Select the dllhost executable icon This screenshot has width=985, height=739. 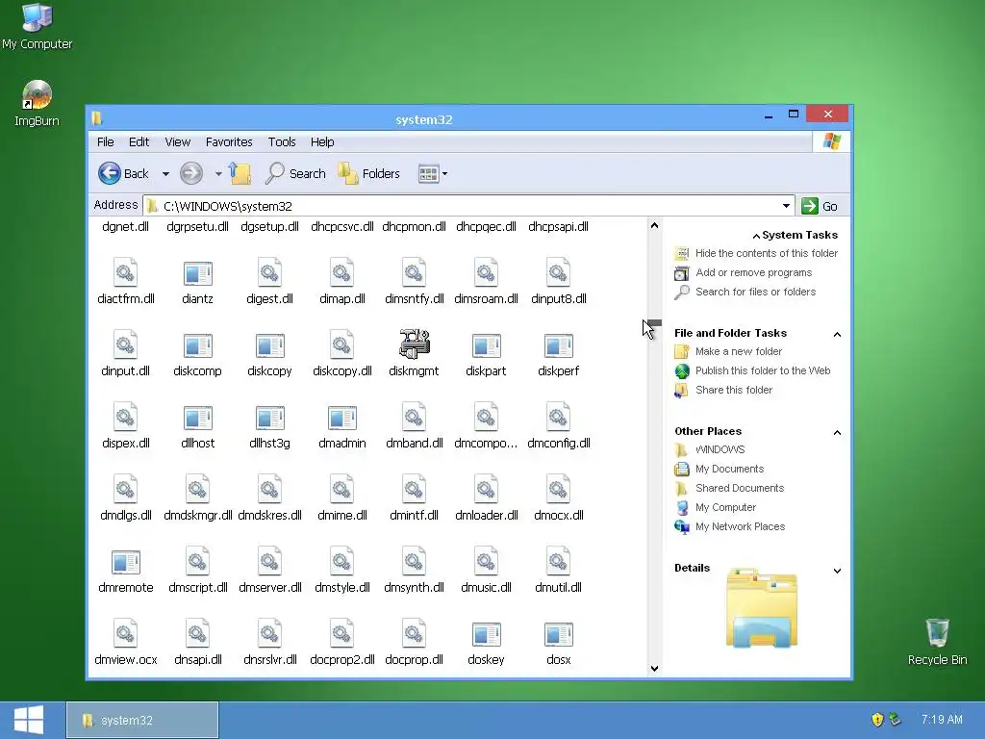[x=197, y=418]
